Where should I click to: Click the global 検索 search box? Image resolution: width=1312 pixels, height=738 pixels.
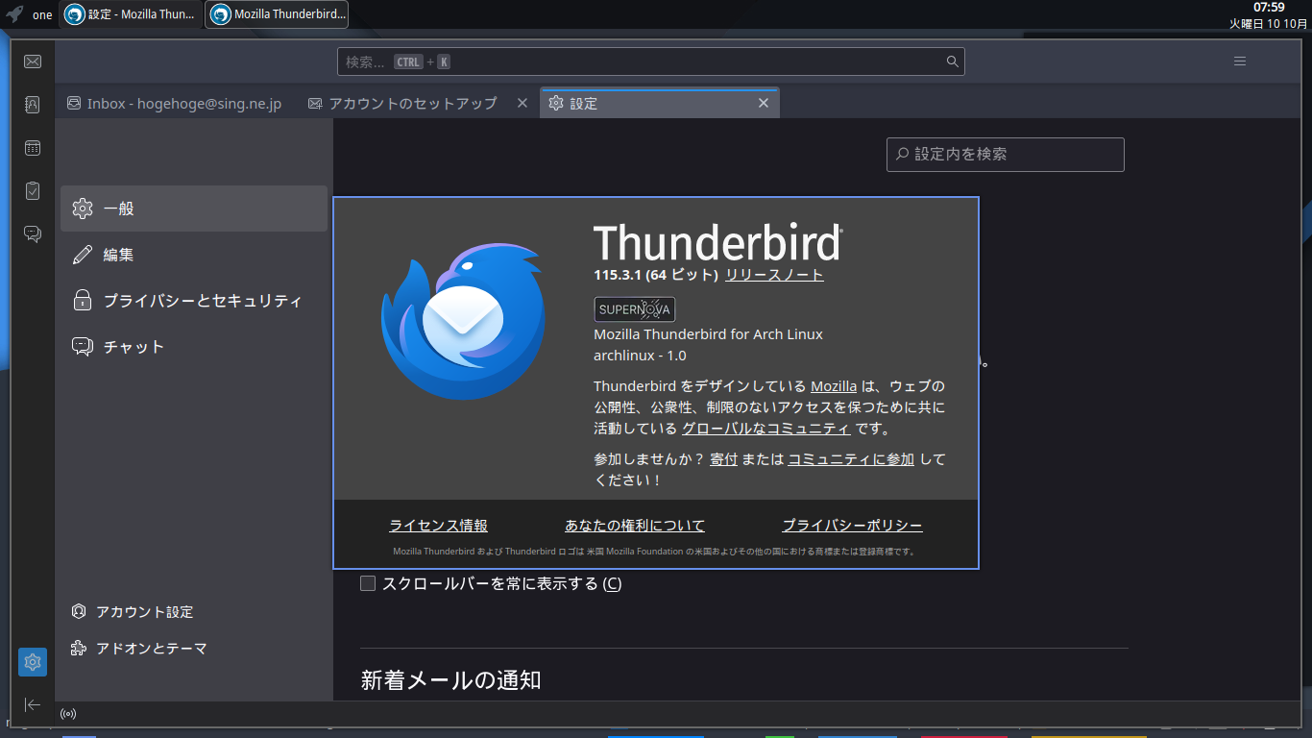[651, 61]
